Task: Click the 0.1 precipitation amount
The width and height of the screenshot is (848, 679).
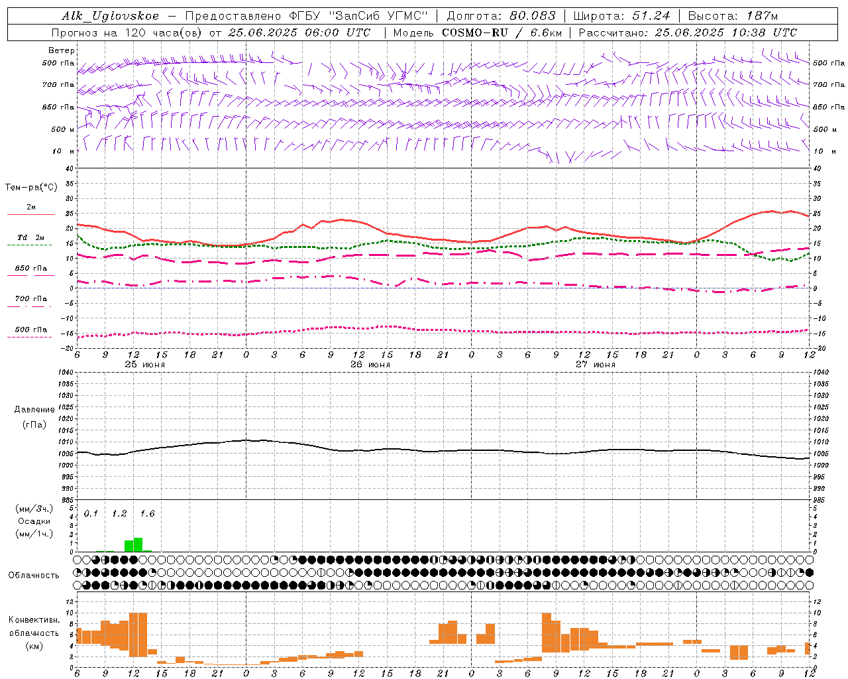Action: click(x=91, y=513)
